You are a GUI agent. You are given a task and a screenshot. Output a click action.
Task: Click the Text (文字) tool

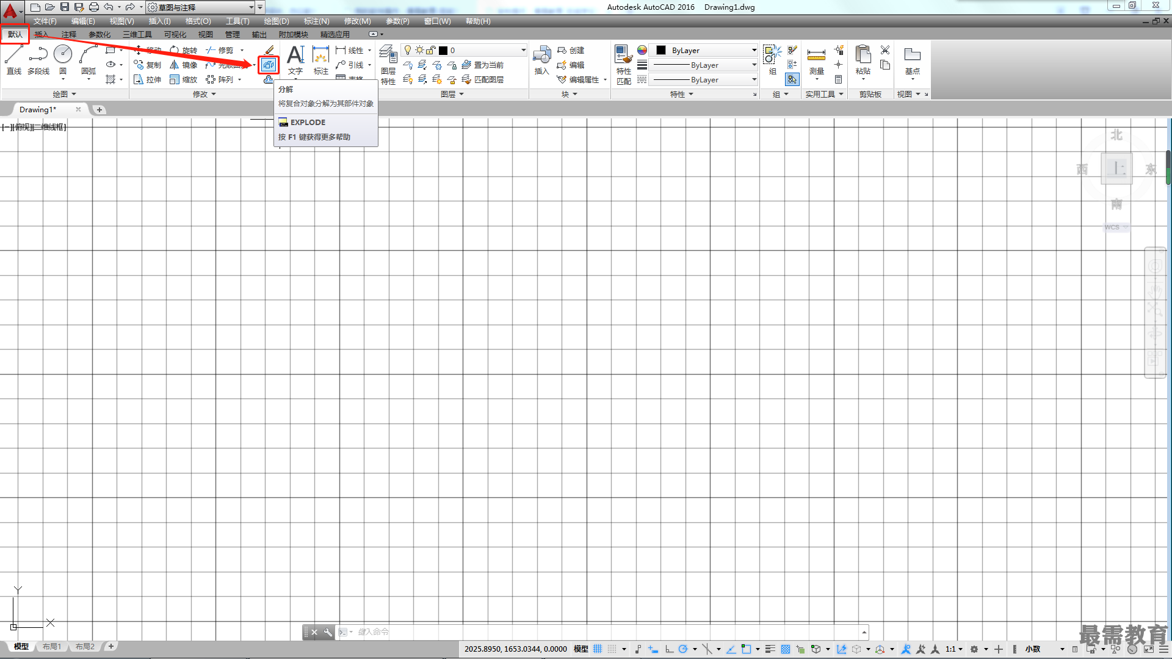295,60
